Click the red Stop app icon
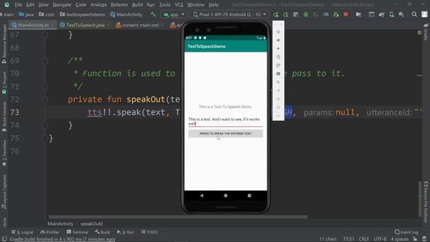Screen dimensions: 430x242 click(x=346, y=14)
